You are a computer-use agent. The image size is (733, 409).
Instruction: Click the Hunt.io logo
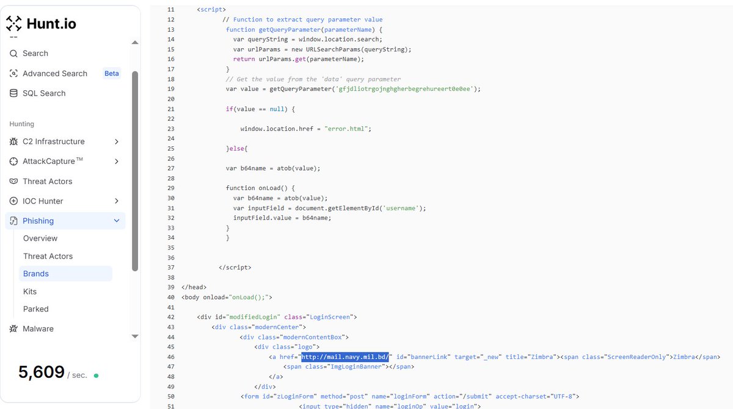point(42,24)
